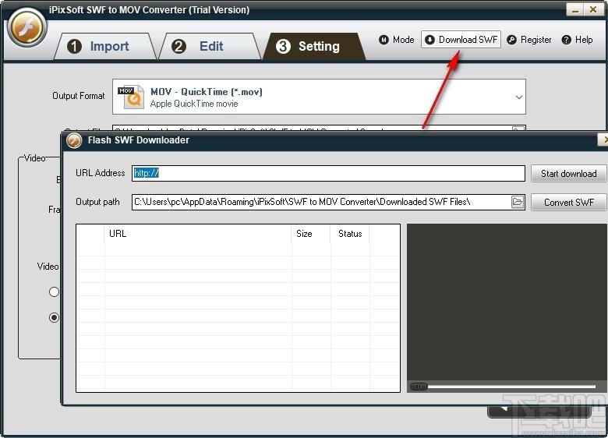This screenshot has width=608, height=438.
Task: Open the Import tab
Action: [104, 46]
